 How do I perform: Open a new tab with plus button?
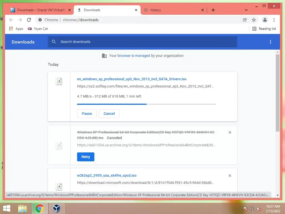pos(213,10)
